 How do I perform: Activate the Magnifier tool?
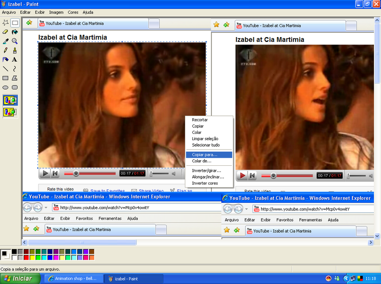pyautogui.click(x=15, y=41)
